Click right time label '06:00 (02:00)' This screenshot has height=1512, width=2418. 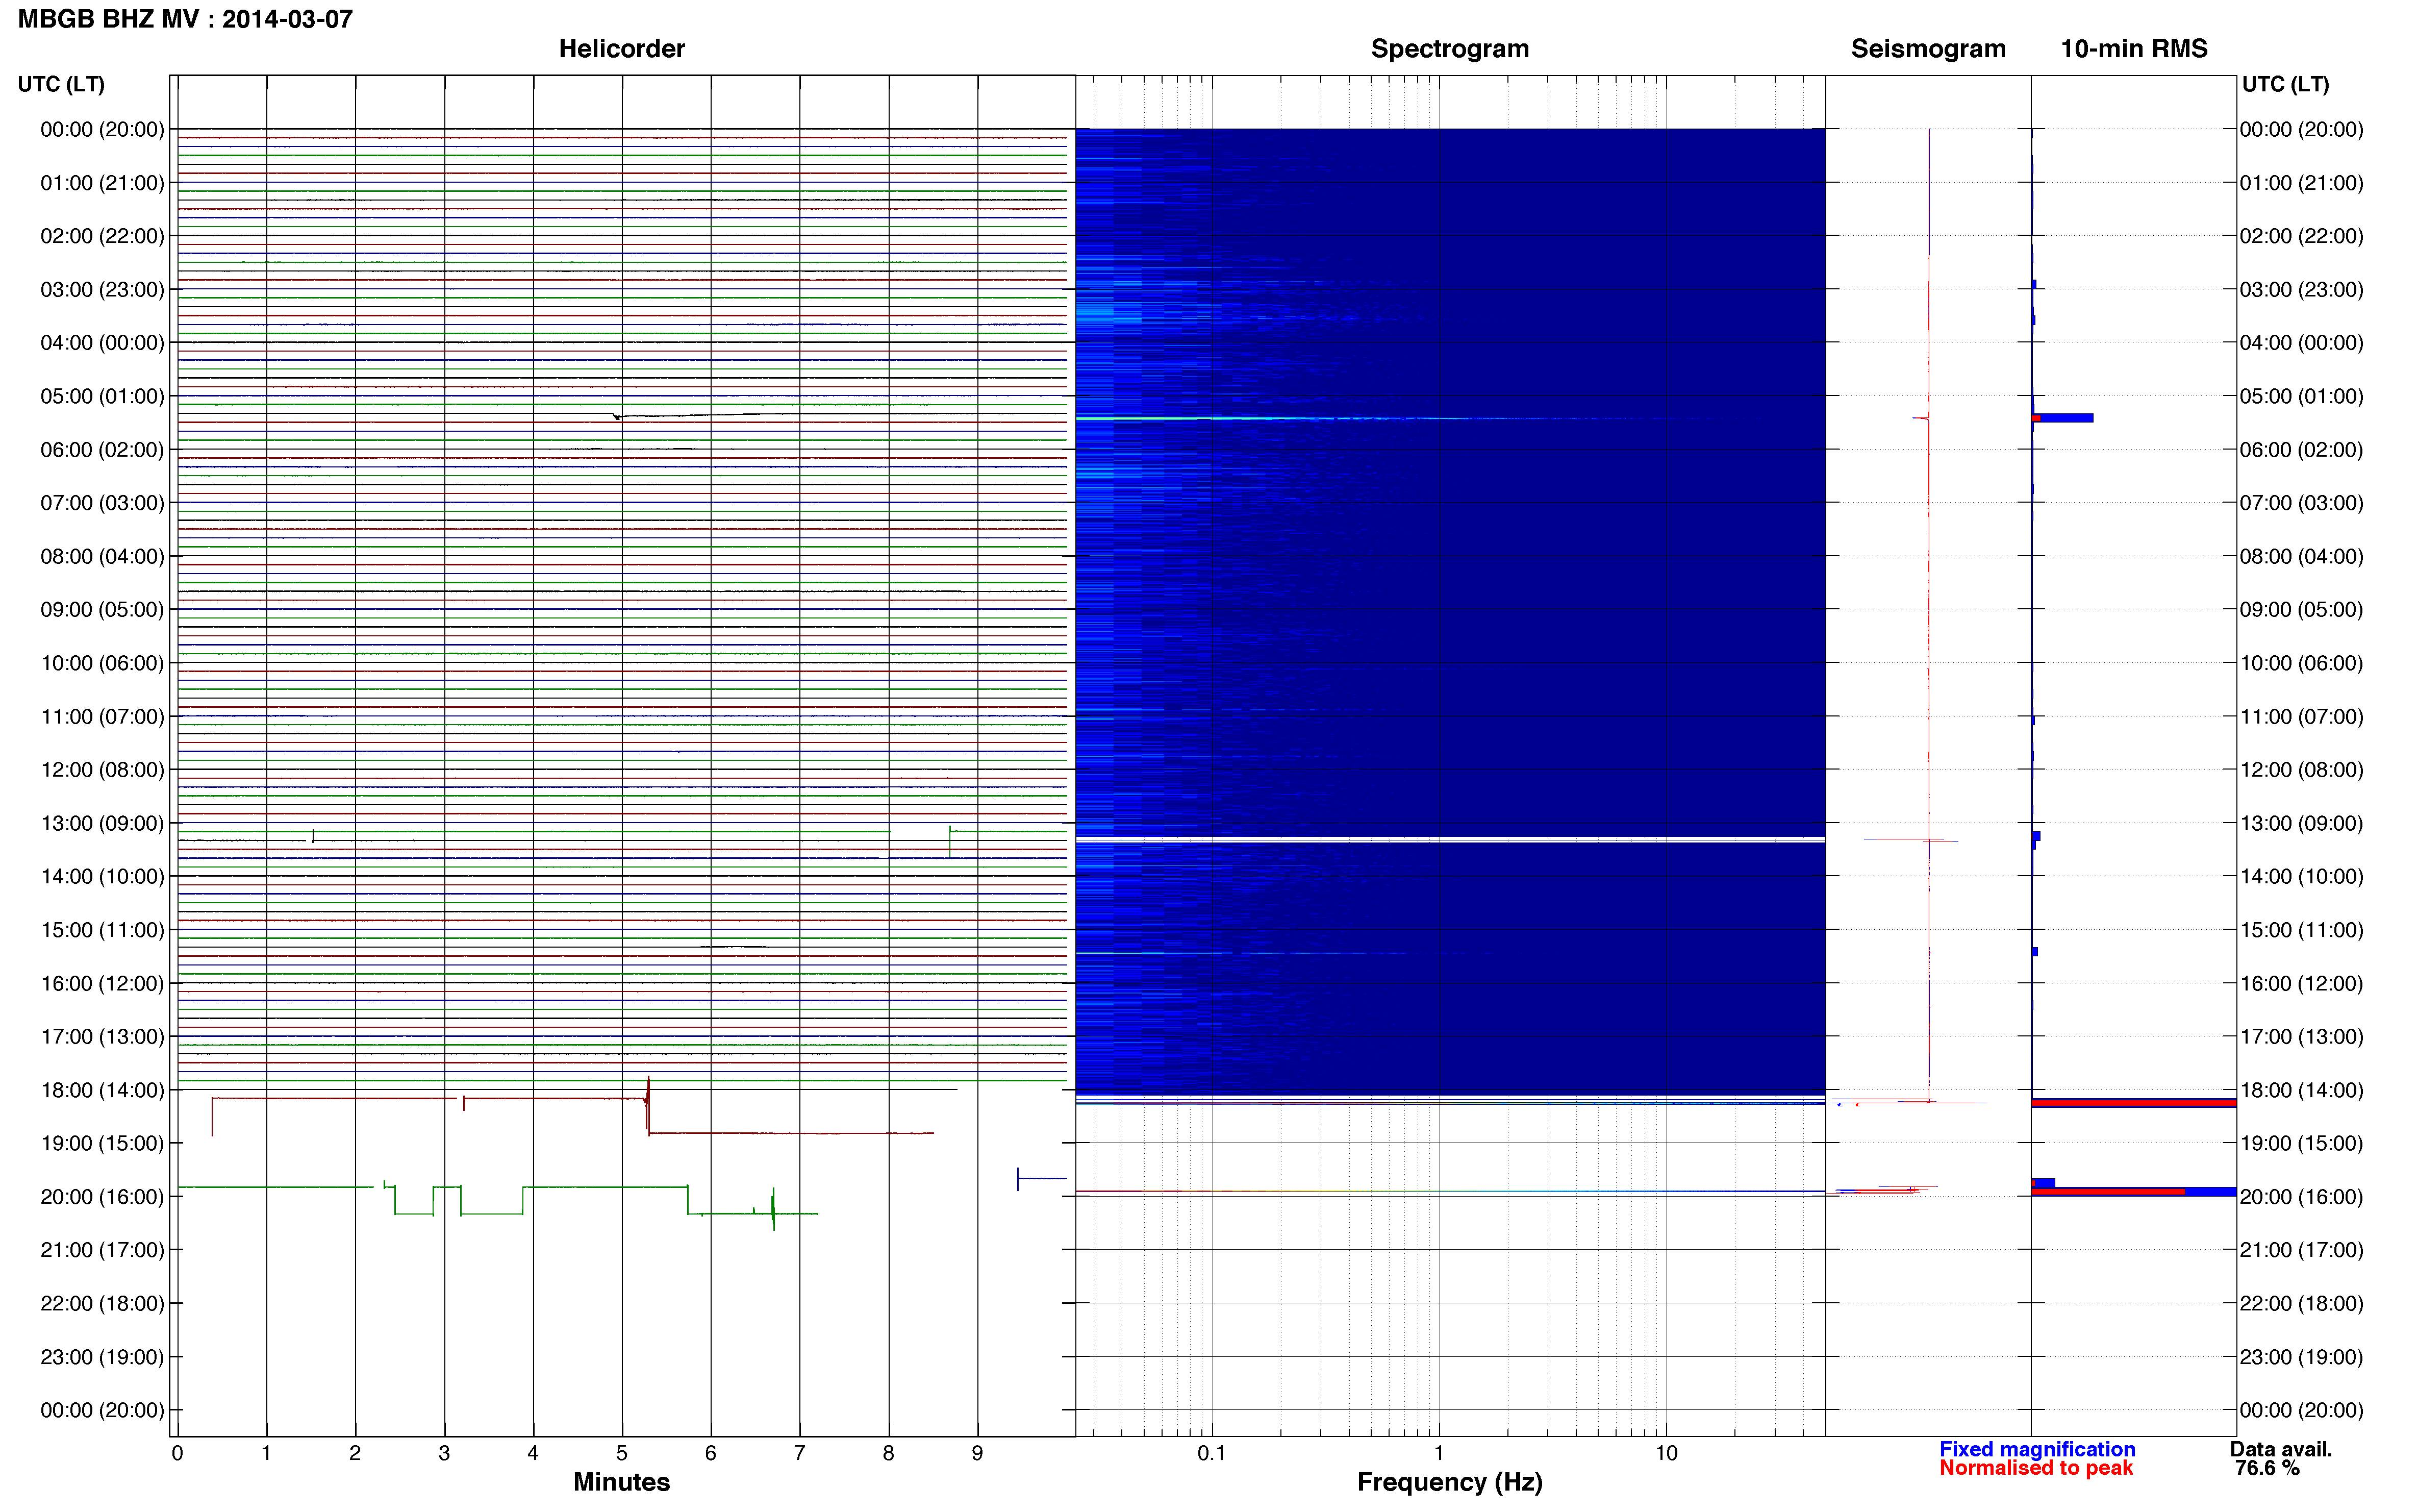[2301, 449]
